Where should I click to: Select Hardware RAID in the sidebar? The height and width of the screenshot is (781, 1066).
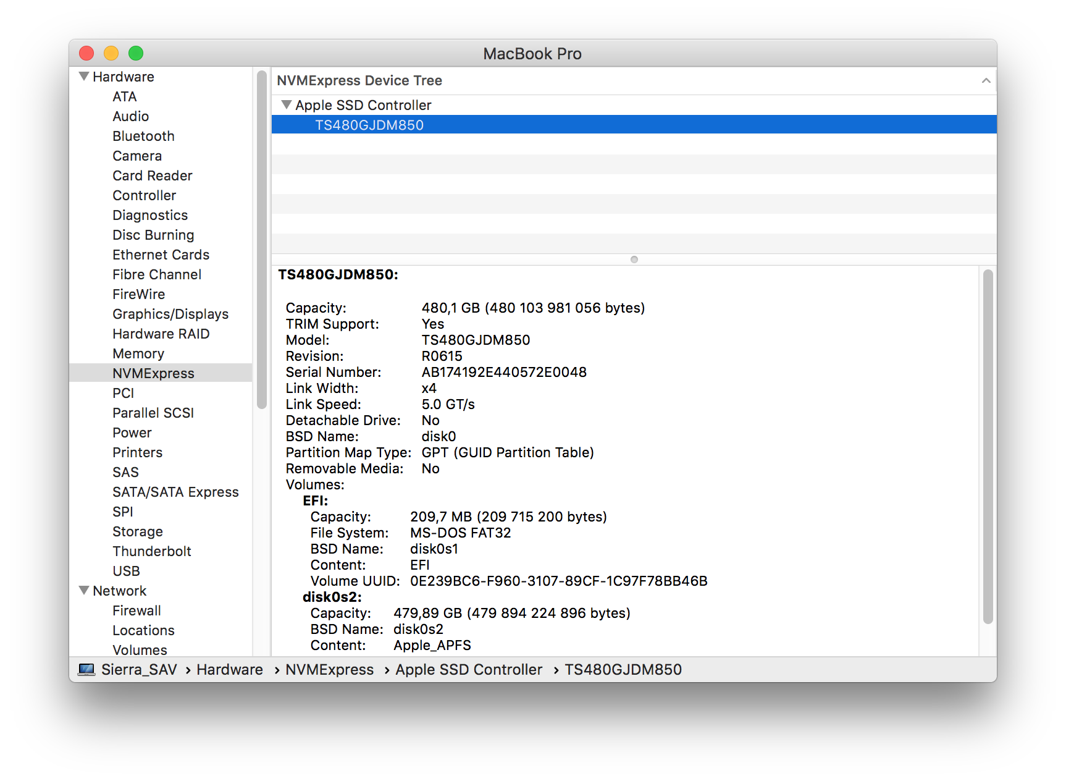[x=161, y=334]
